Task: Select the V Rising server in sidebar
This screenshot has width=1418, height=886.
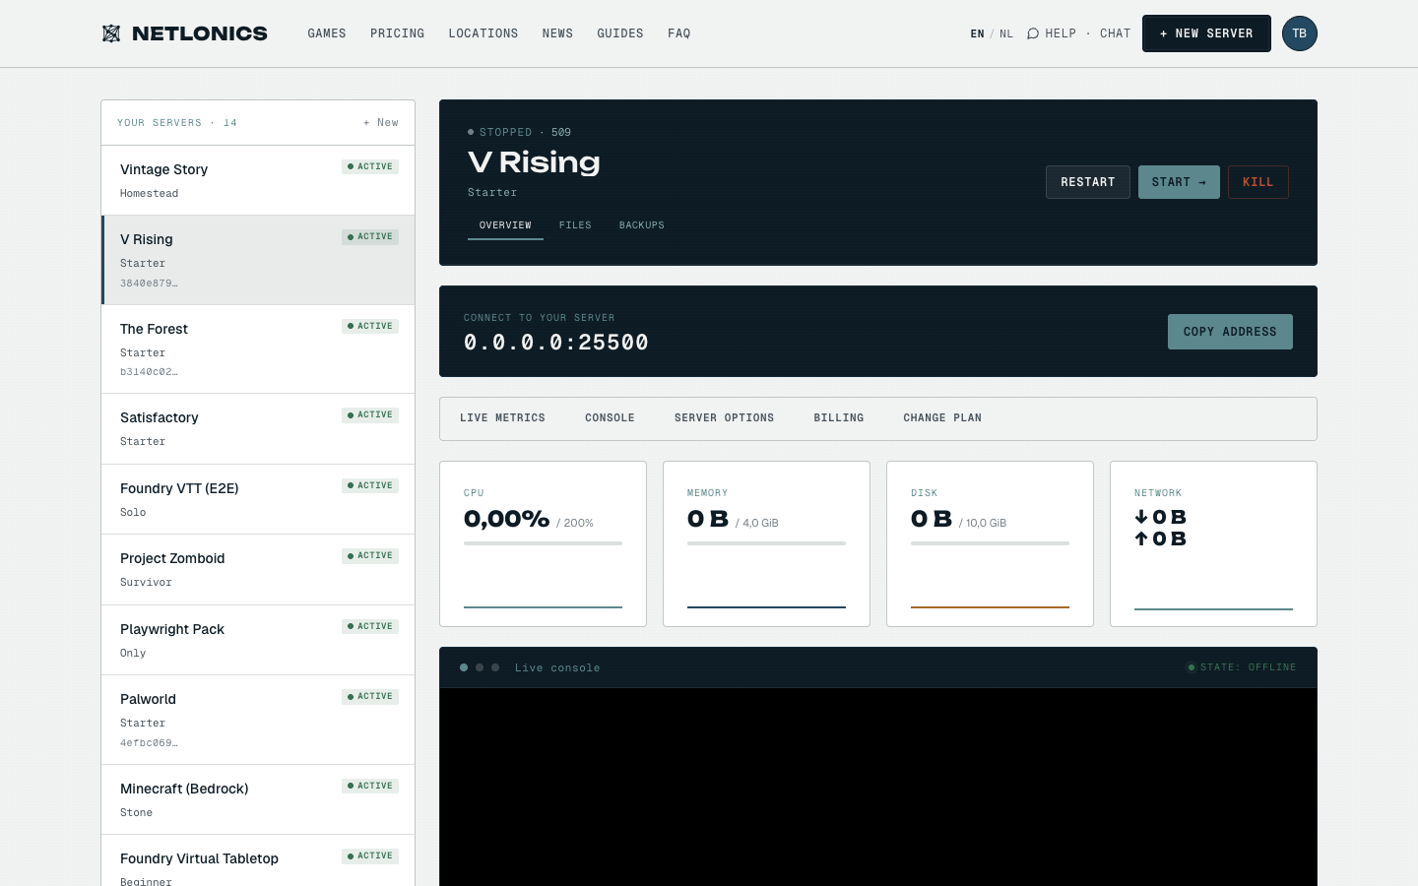Action: click(x=258, y=260)
